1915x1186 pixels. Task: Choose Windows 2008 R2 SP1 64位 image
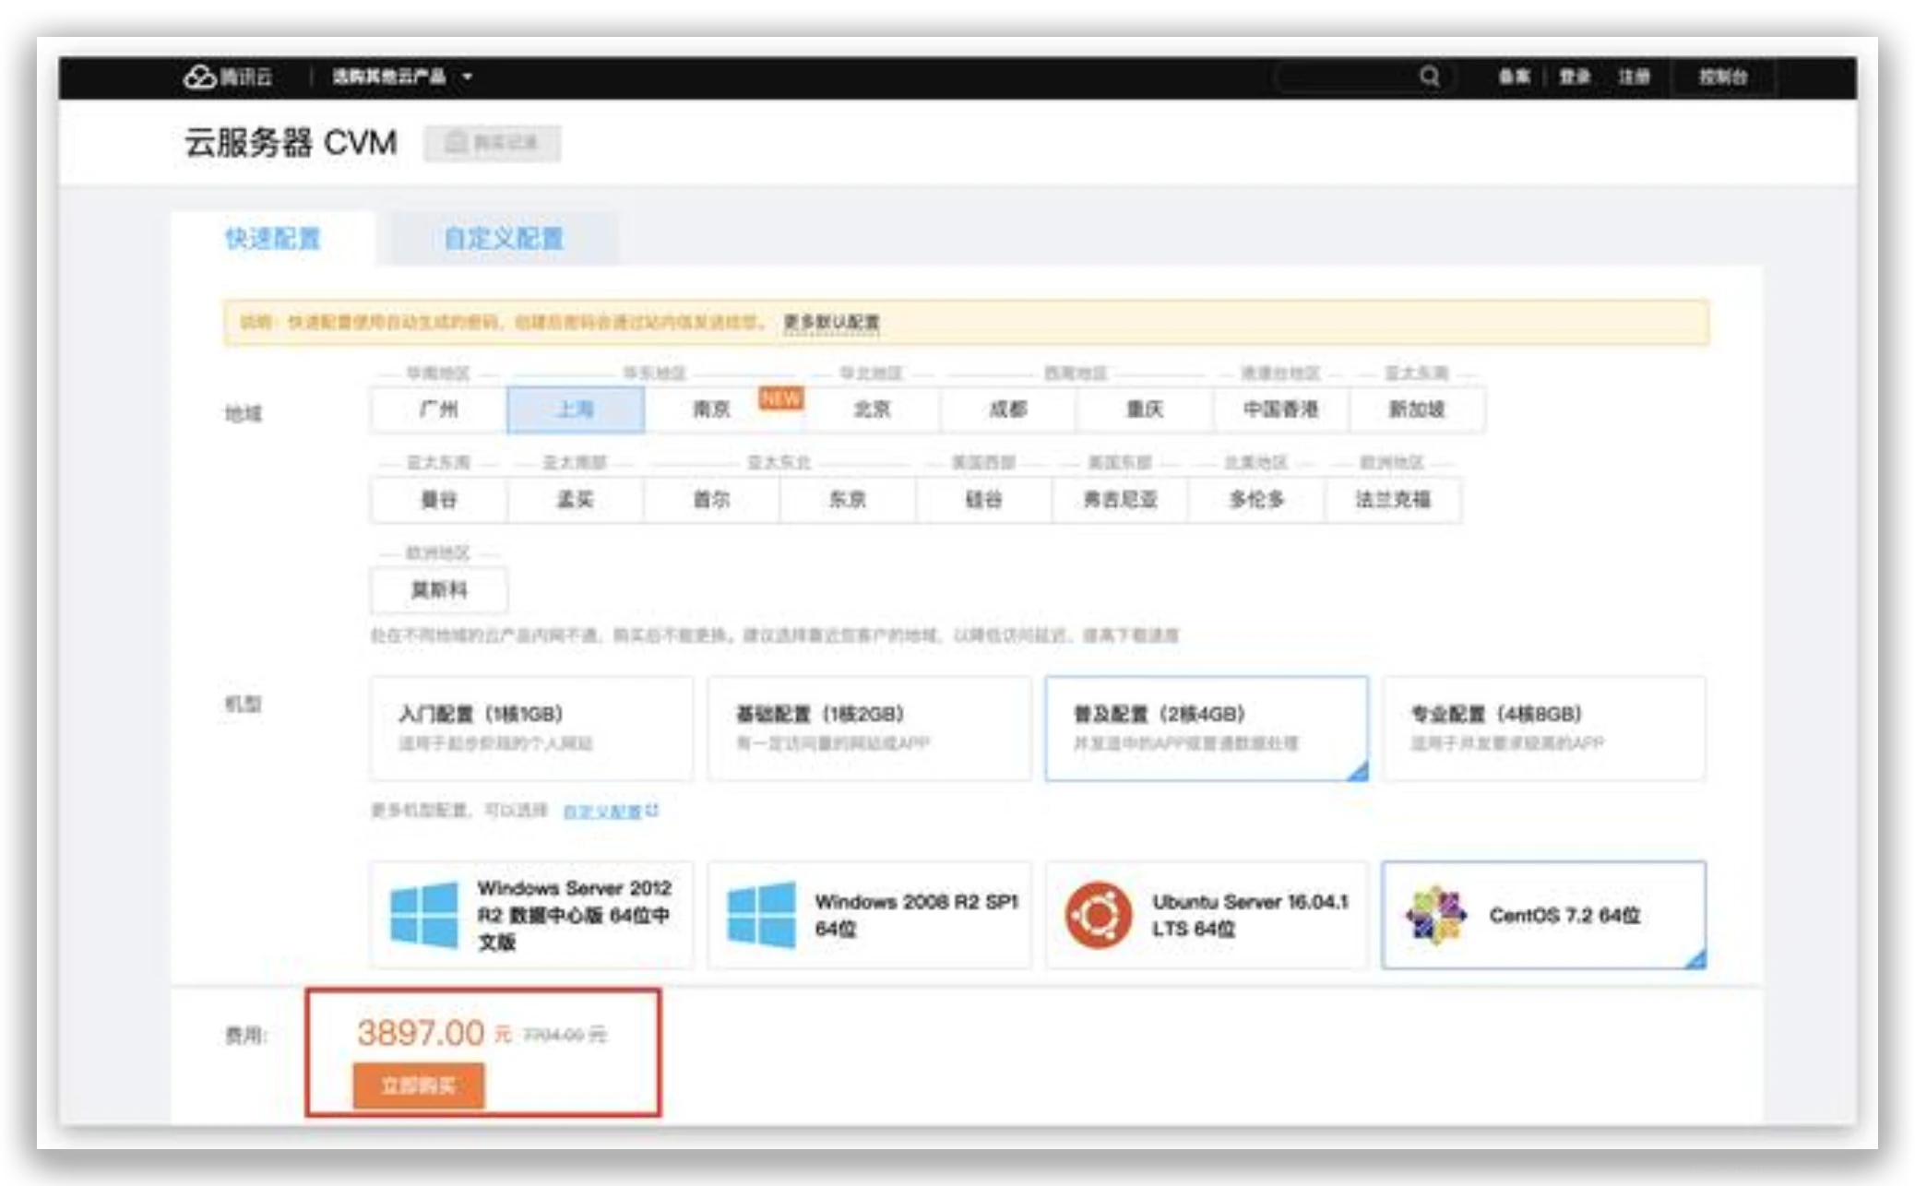click(870, 915)
